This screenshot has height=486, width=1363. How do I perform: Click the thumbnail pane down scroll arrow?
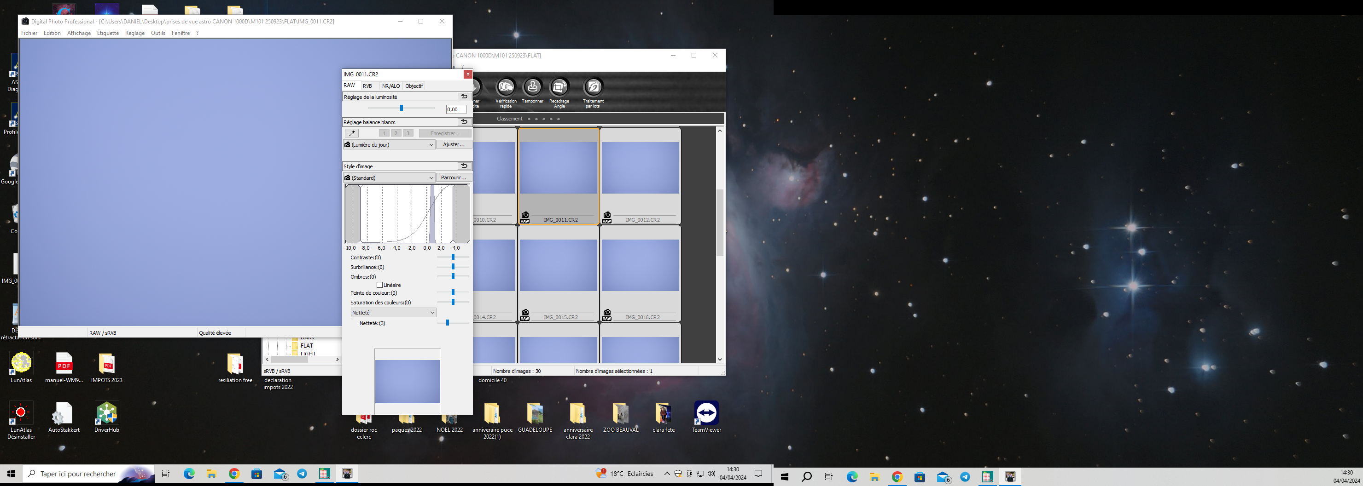[x=720, y=359]
